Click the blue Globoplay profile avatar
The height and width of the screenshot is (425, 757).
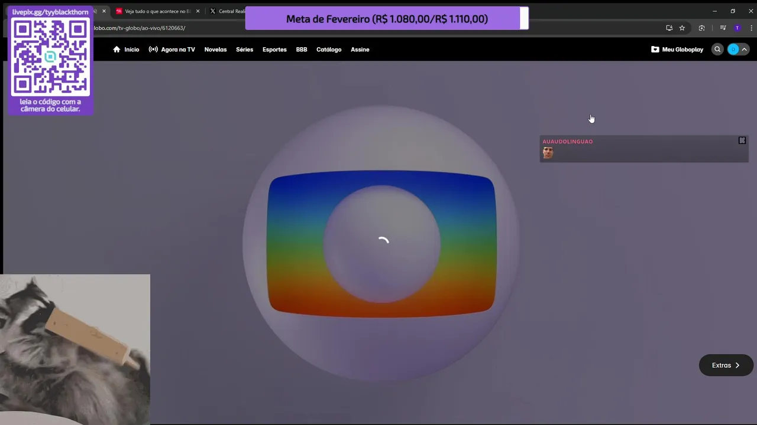coord(733,50)
